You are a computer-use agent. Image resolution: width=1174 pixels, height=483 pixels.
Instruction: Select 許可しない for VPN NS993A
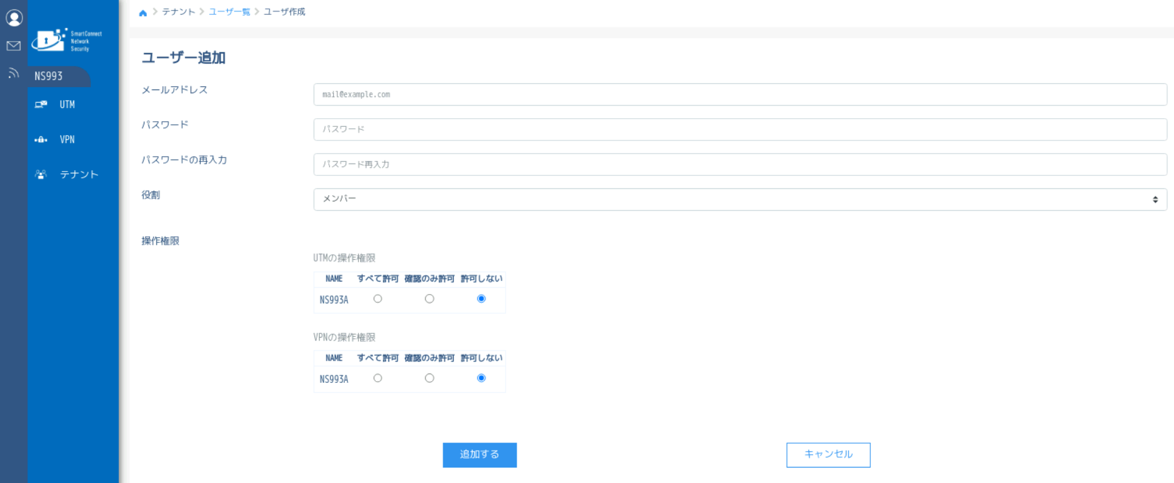click(x=481, y=378)
